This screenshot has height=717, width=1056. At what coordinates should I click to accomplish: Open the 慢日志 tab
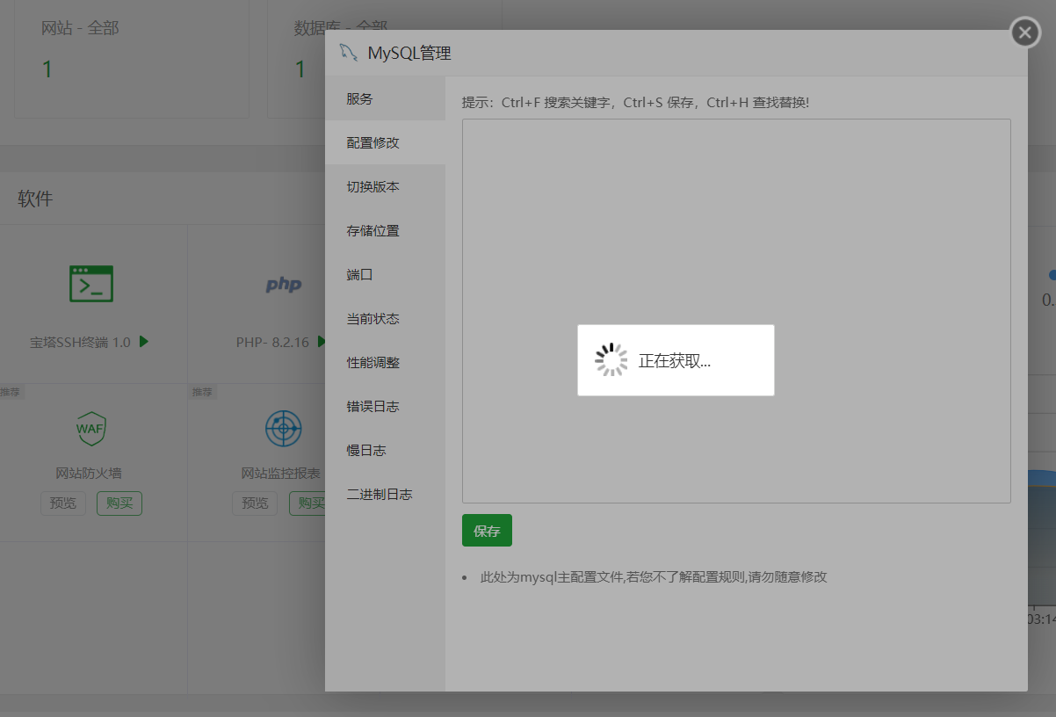[x=385, y=451]
